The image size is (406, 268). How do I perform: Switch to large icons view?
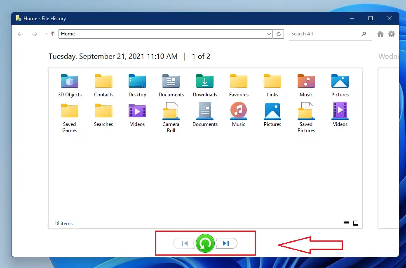point(356,223)
